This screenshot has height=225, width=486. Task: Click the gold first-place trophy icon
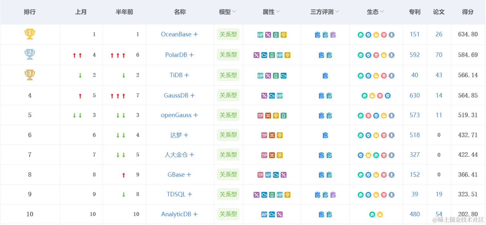(30, 34)
